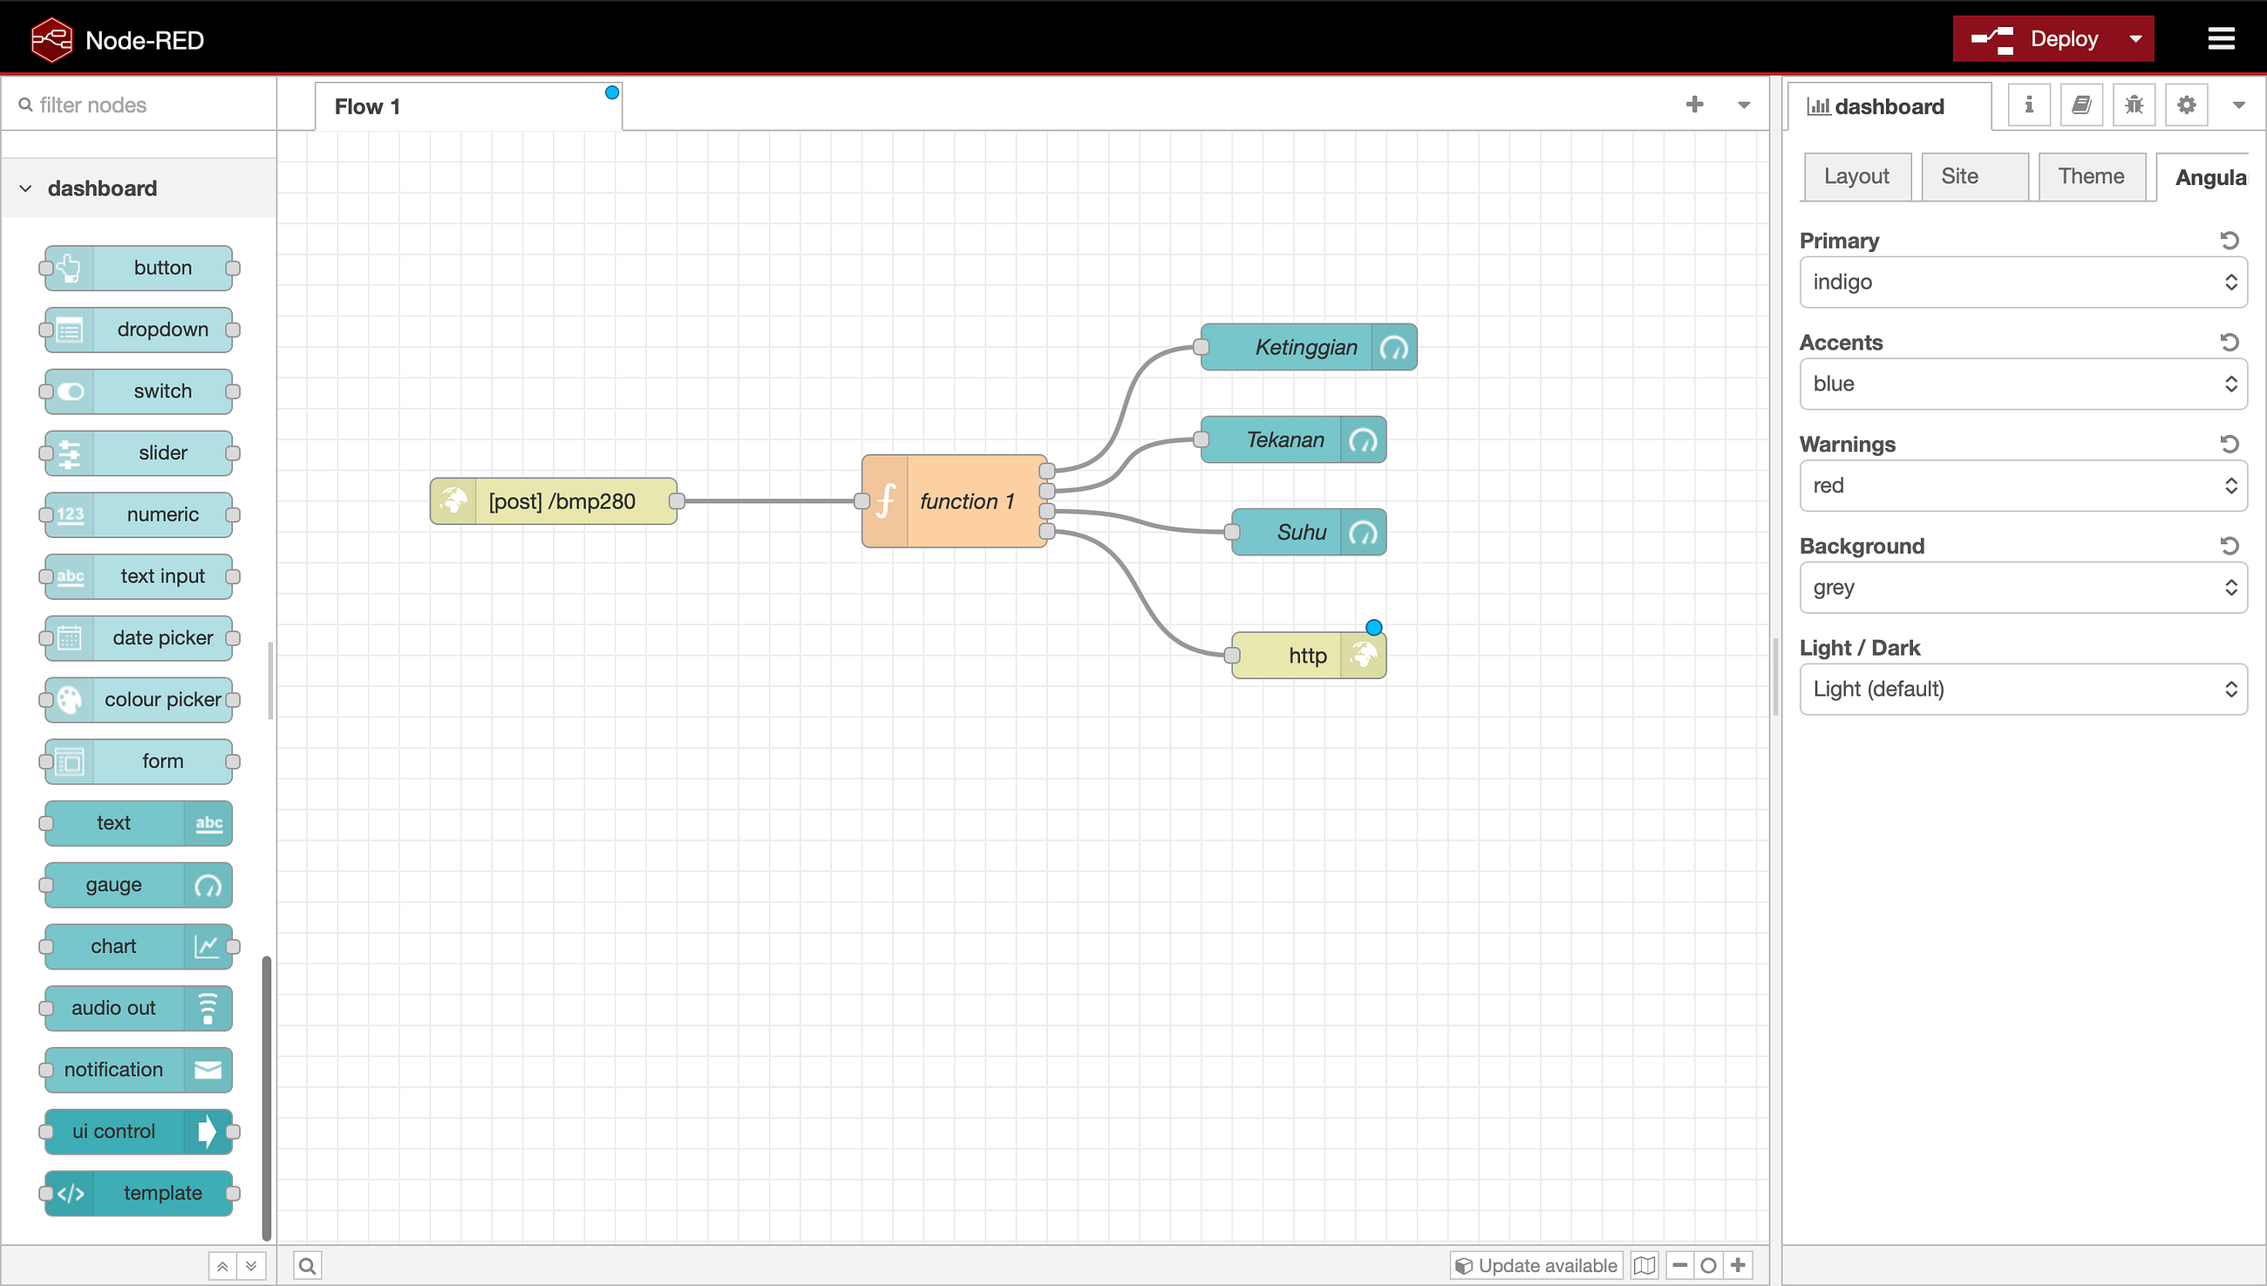This screenshot has height=1286, width=2267.
Task: Switch to the Layout tab
Action: pyautogui.click(x=1856, y=177)
